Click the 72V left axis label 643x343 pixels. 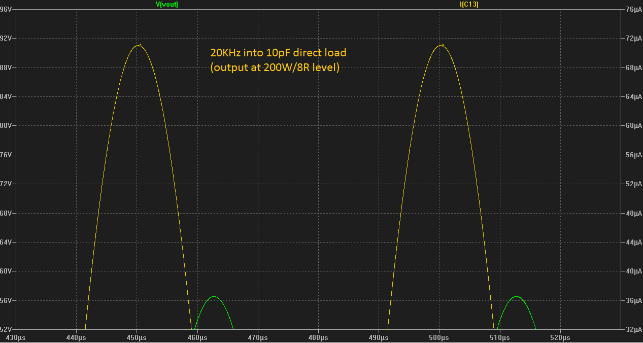point(6,184)
